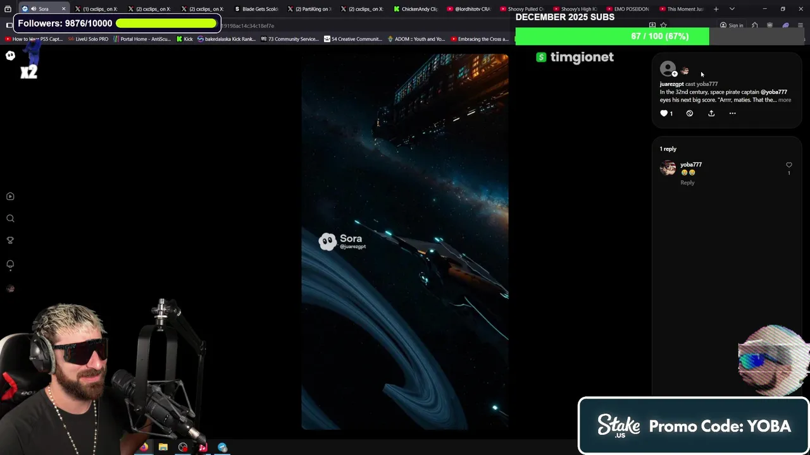This screenshot has width=810, height=455.
Task: Open the extensions puzzle icon
Action: (x=754, y=26)
